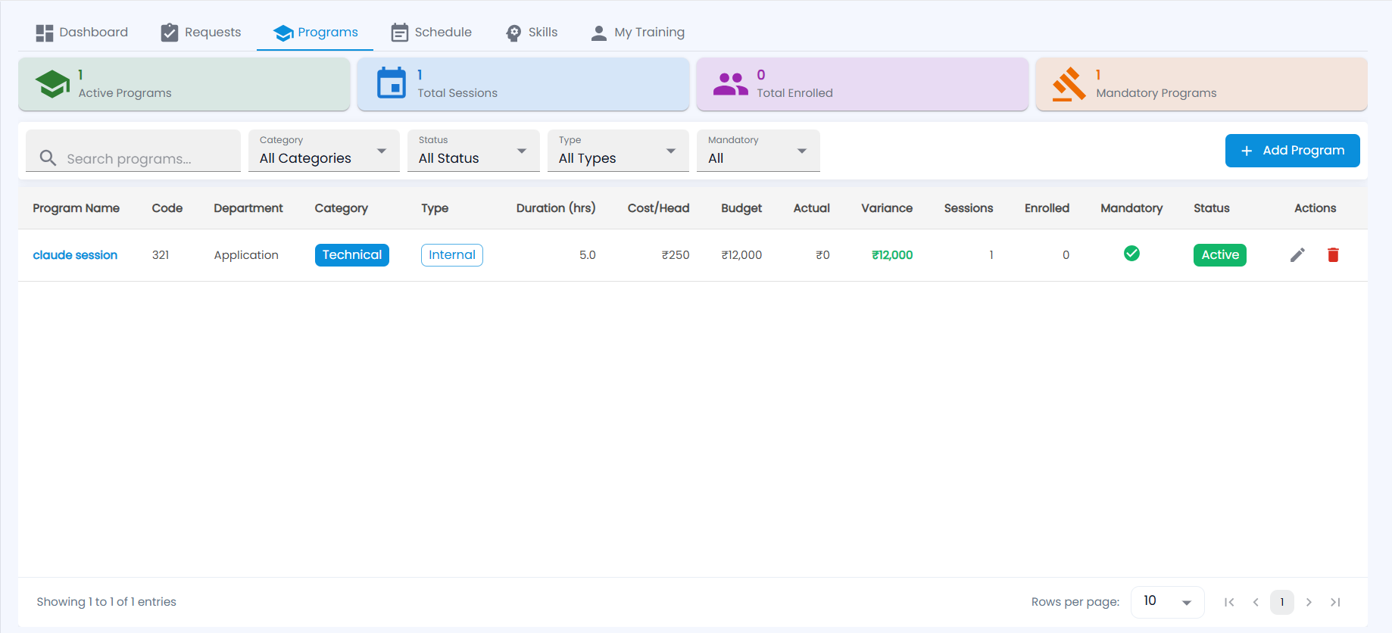Expand the Category filter dropdown
This screenshot has height=633, width=1392.
click(324, 151)
